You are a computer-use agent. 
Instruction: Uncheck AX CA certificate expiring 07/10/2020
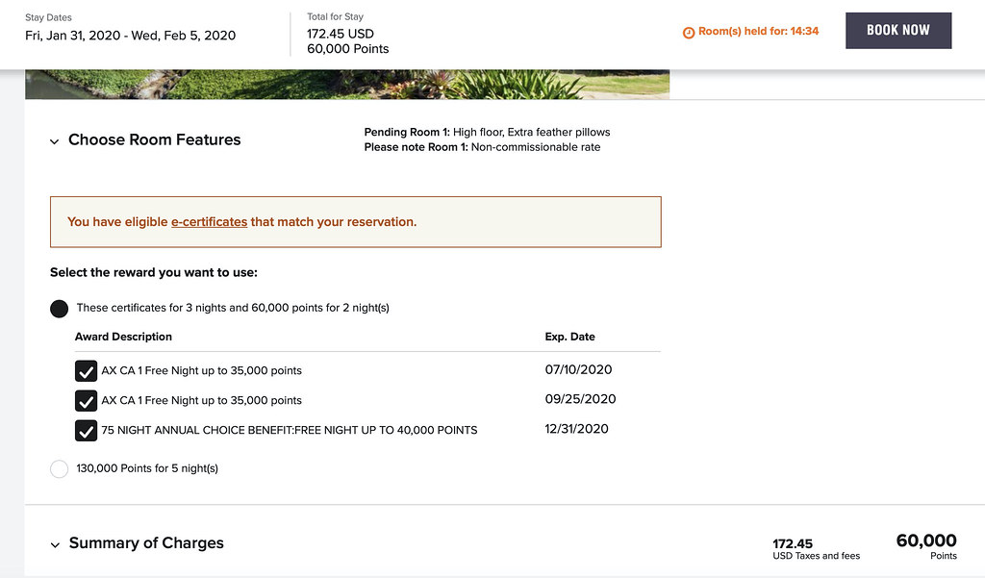(x=87, y=371)
